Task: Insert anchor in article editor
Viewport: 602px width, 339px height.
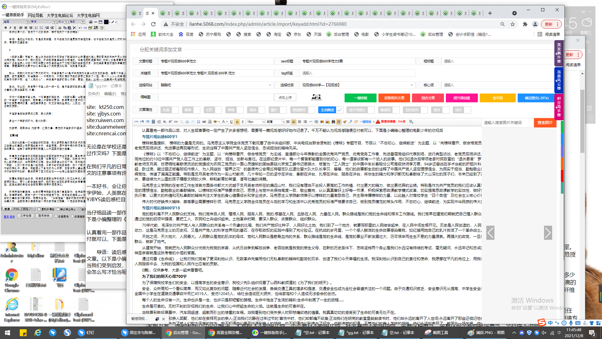Action: [187, 121]
